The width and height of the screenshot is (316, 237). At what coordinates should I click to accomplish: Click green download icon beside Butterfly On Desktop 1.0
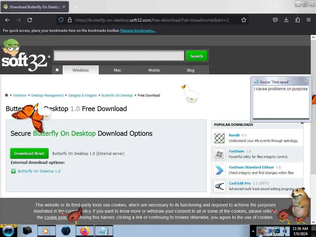pos(13,171)
